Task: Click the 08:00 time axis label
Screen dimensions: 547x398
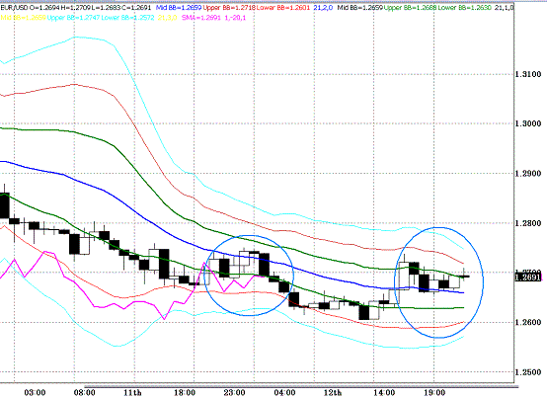Action: (x=85, y=393)
